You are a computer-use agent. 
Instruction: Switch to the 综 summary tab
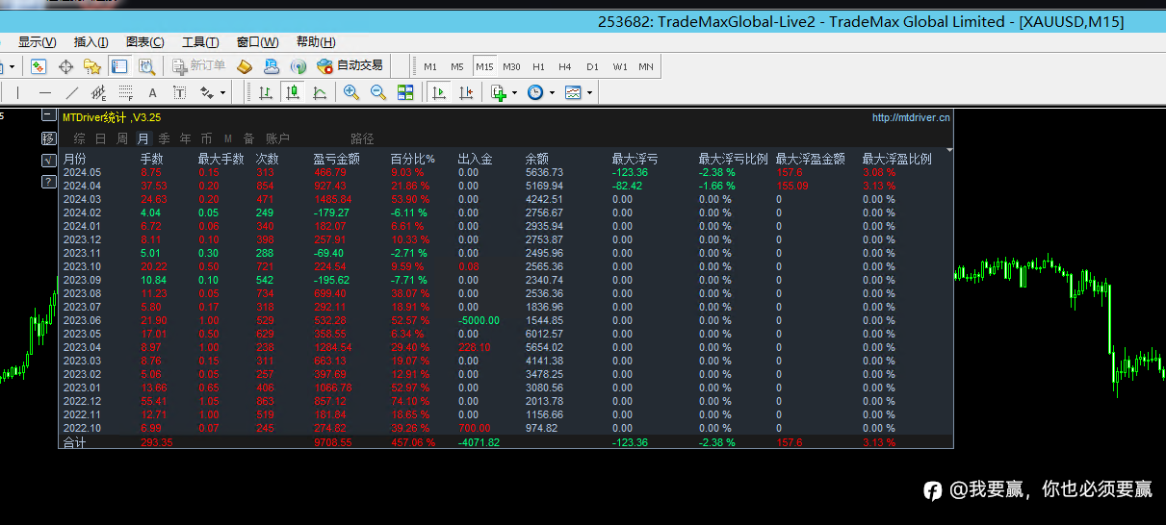80,138
